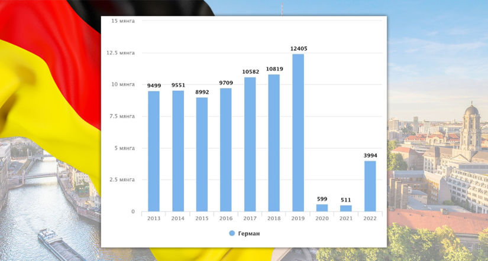This screenshot has height=261, width=488.
Task: Click the 2018 axis label
Action: click(274, 218)
